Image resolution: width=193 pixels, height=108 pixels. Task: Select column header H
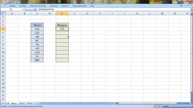[100, 13]
